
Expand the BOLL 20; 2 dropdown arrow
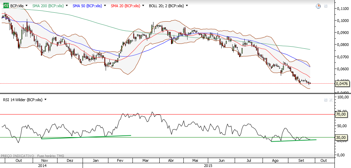point(187,5)
